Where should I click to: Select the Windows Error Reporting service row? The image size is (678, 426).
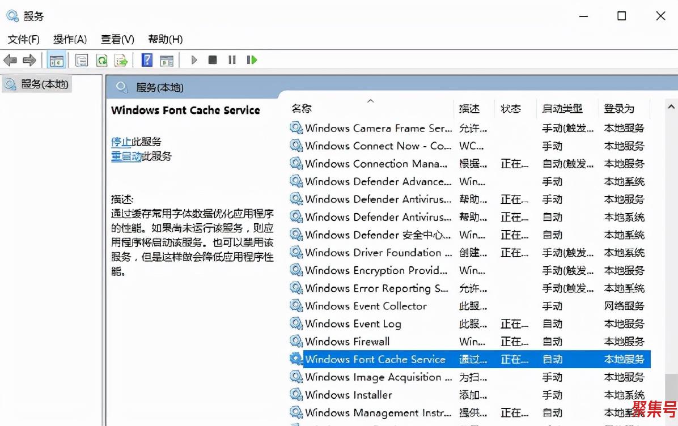pyautogui.click(x=469, y=288)
